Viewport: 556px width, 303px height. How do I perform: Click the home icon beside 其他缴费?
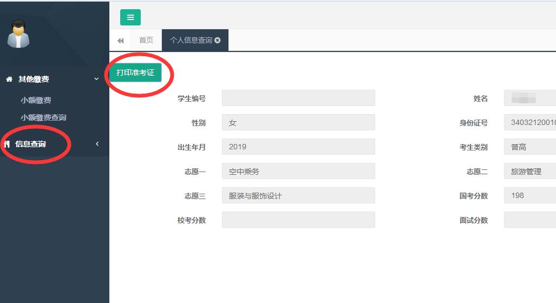[x=9, y=79]
